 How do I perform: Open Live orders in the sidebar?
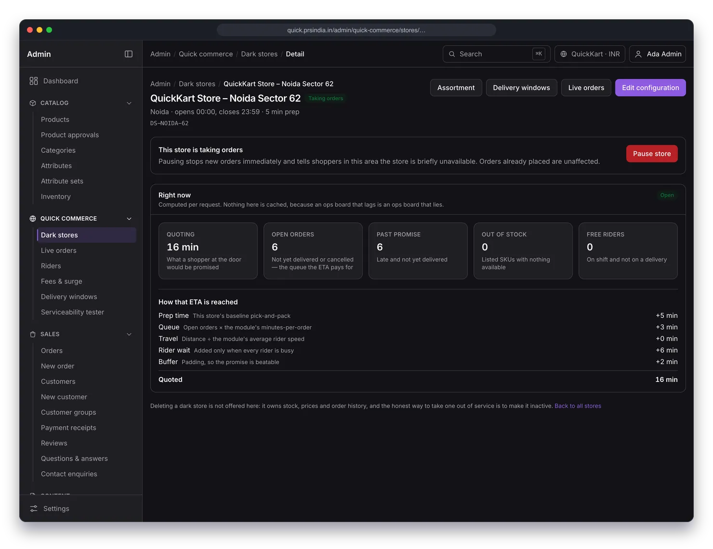pyautogui.click(x=87, y=250)
